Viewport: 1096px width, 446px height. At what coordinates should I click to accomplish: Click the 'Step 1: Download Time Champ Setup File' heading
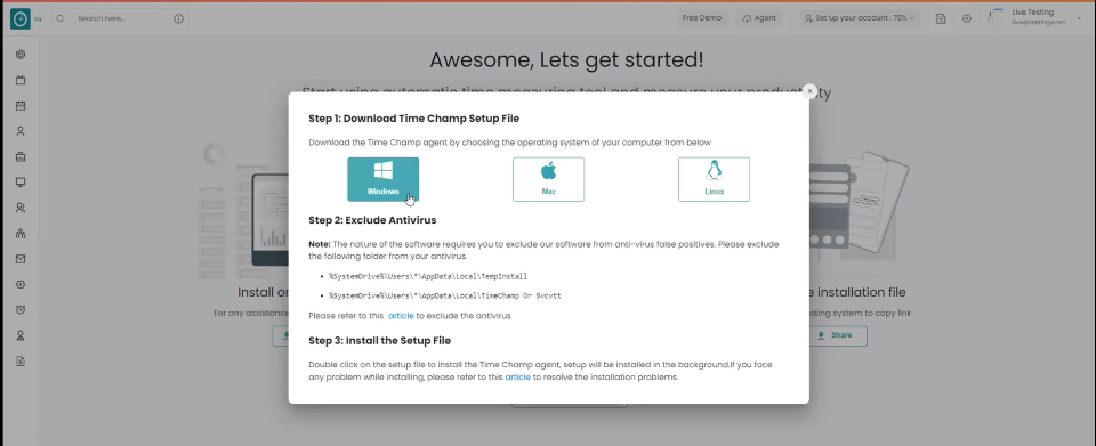coord(414,118)
